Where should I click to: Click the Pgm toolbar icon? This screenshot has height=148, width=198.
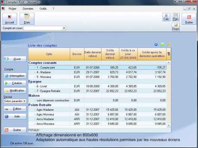pos(176,17)
